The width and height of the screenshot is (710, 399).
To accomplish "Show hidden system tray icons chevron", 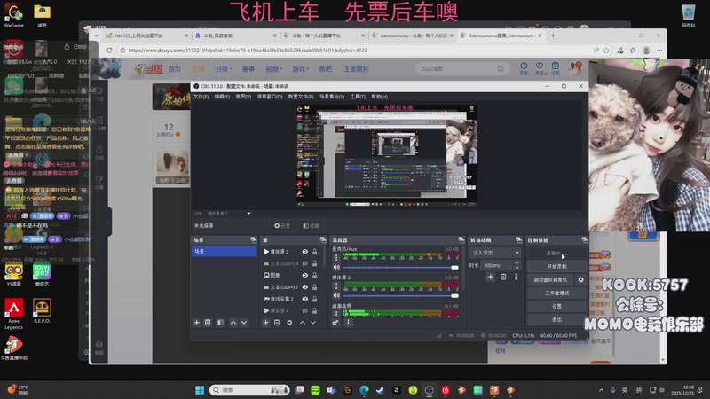I will click(x=601, y=390).
